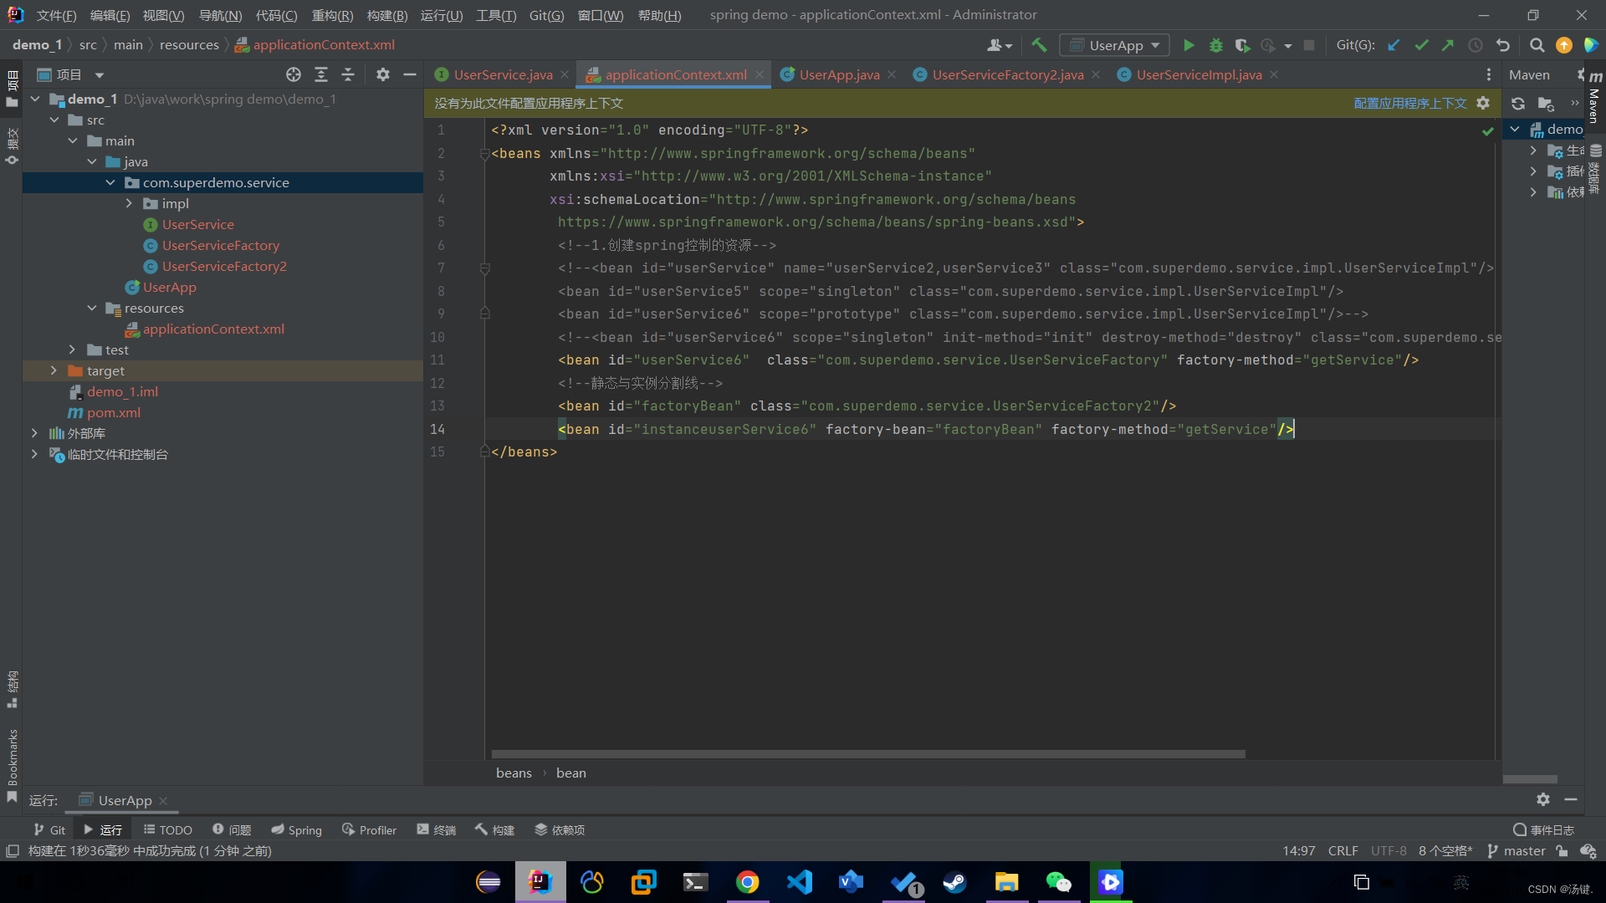1606x903 pixels.
Task: Click the Search Everywhere magnifier icon
Action: (x=1537, y=45)
